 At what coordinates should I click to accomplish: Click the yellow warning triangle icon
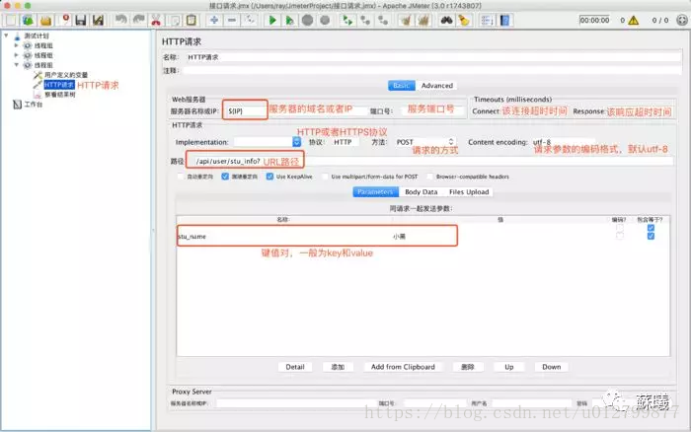pos(634,21)
